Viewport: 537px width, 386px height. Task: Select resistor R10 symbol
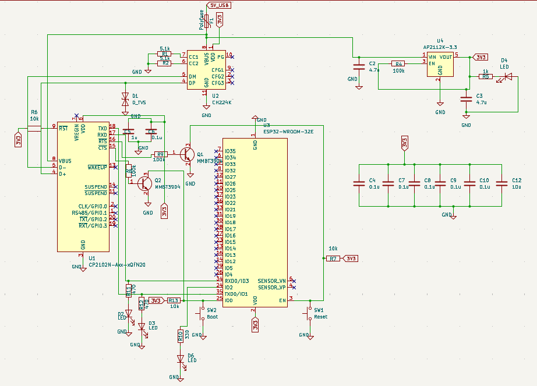181,336
